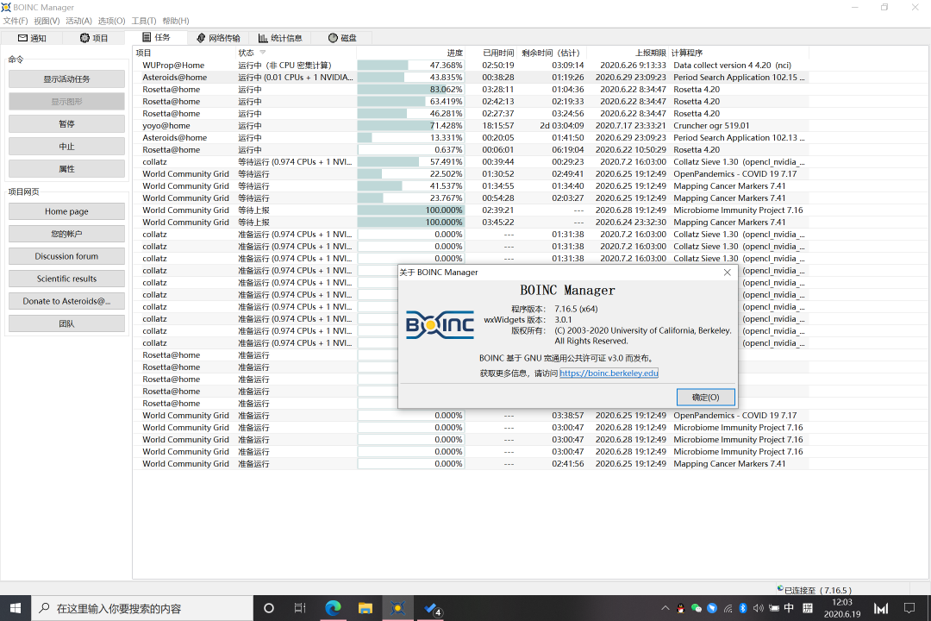Click the taskbar search box
This screenshot has width=931, height=621.
tap(142, 608)
